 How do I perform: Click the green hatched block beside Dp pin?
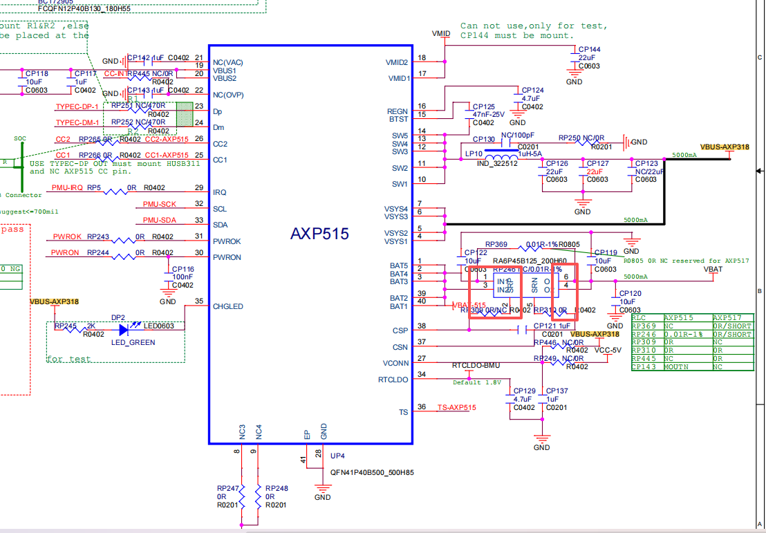(x=184, y=114)
